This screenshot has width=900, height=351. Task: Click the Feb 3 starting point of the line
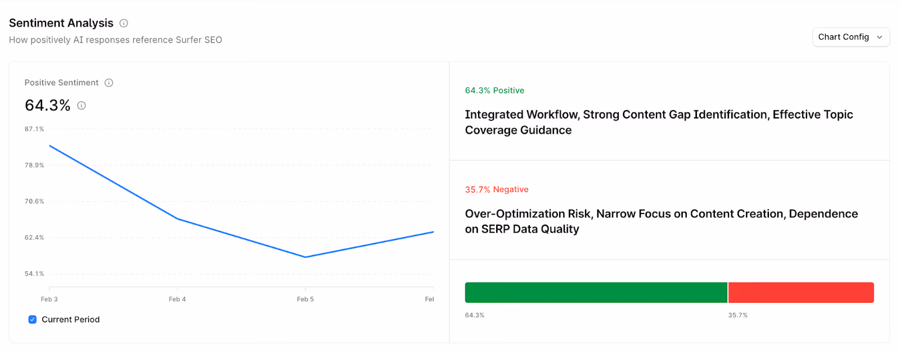(x=50, y=146)
